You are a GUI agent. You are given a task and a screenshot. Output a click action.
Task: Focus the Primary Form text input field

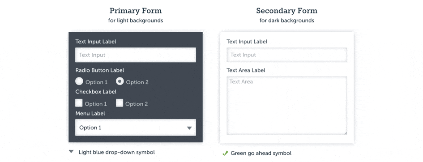136,55
